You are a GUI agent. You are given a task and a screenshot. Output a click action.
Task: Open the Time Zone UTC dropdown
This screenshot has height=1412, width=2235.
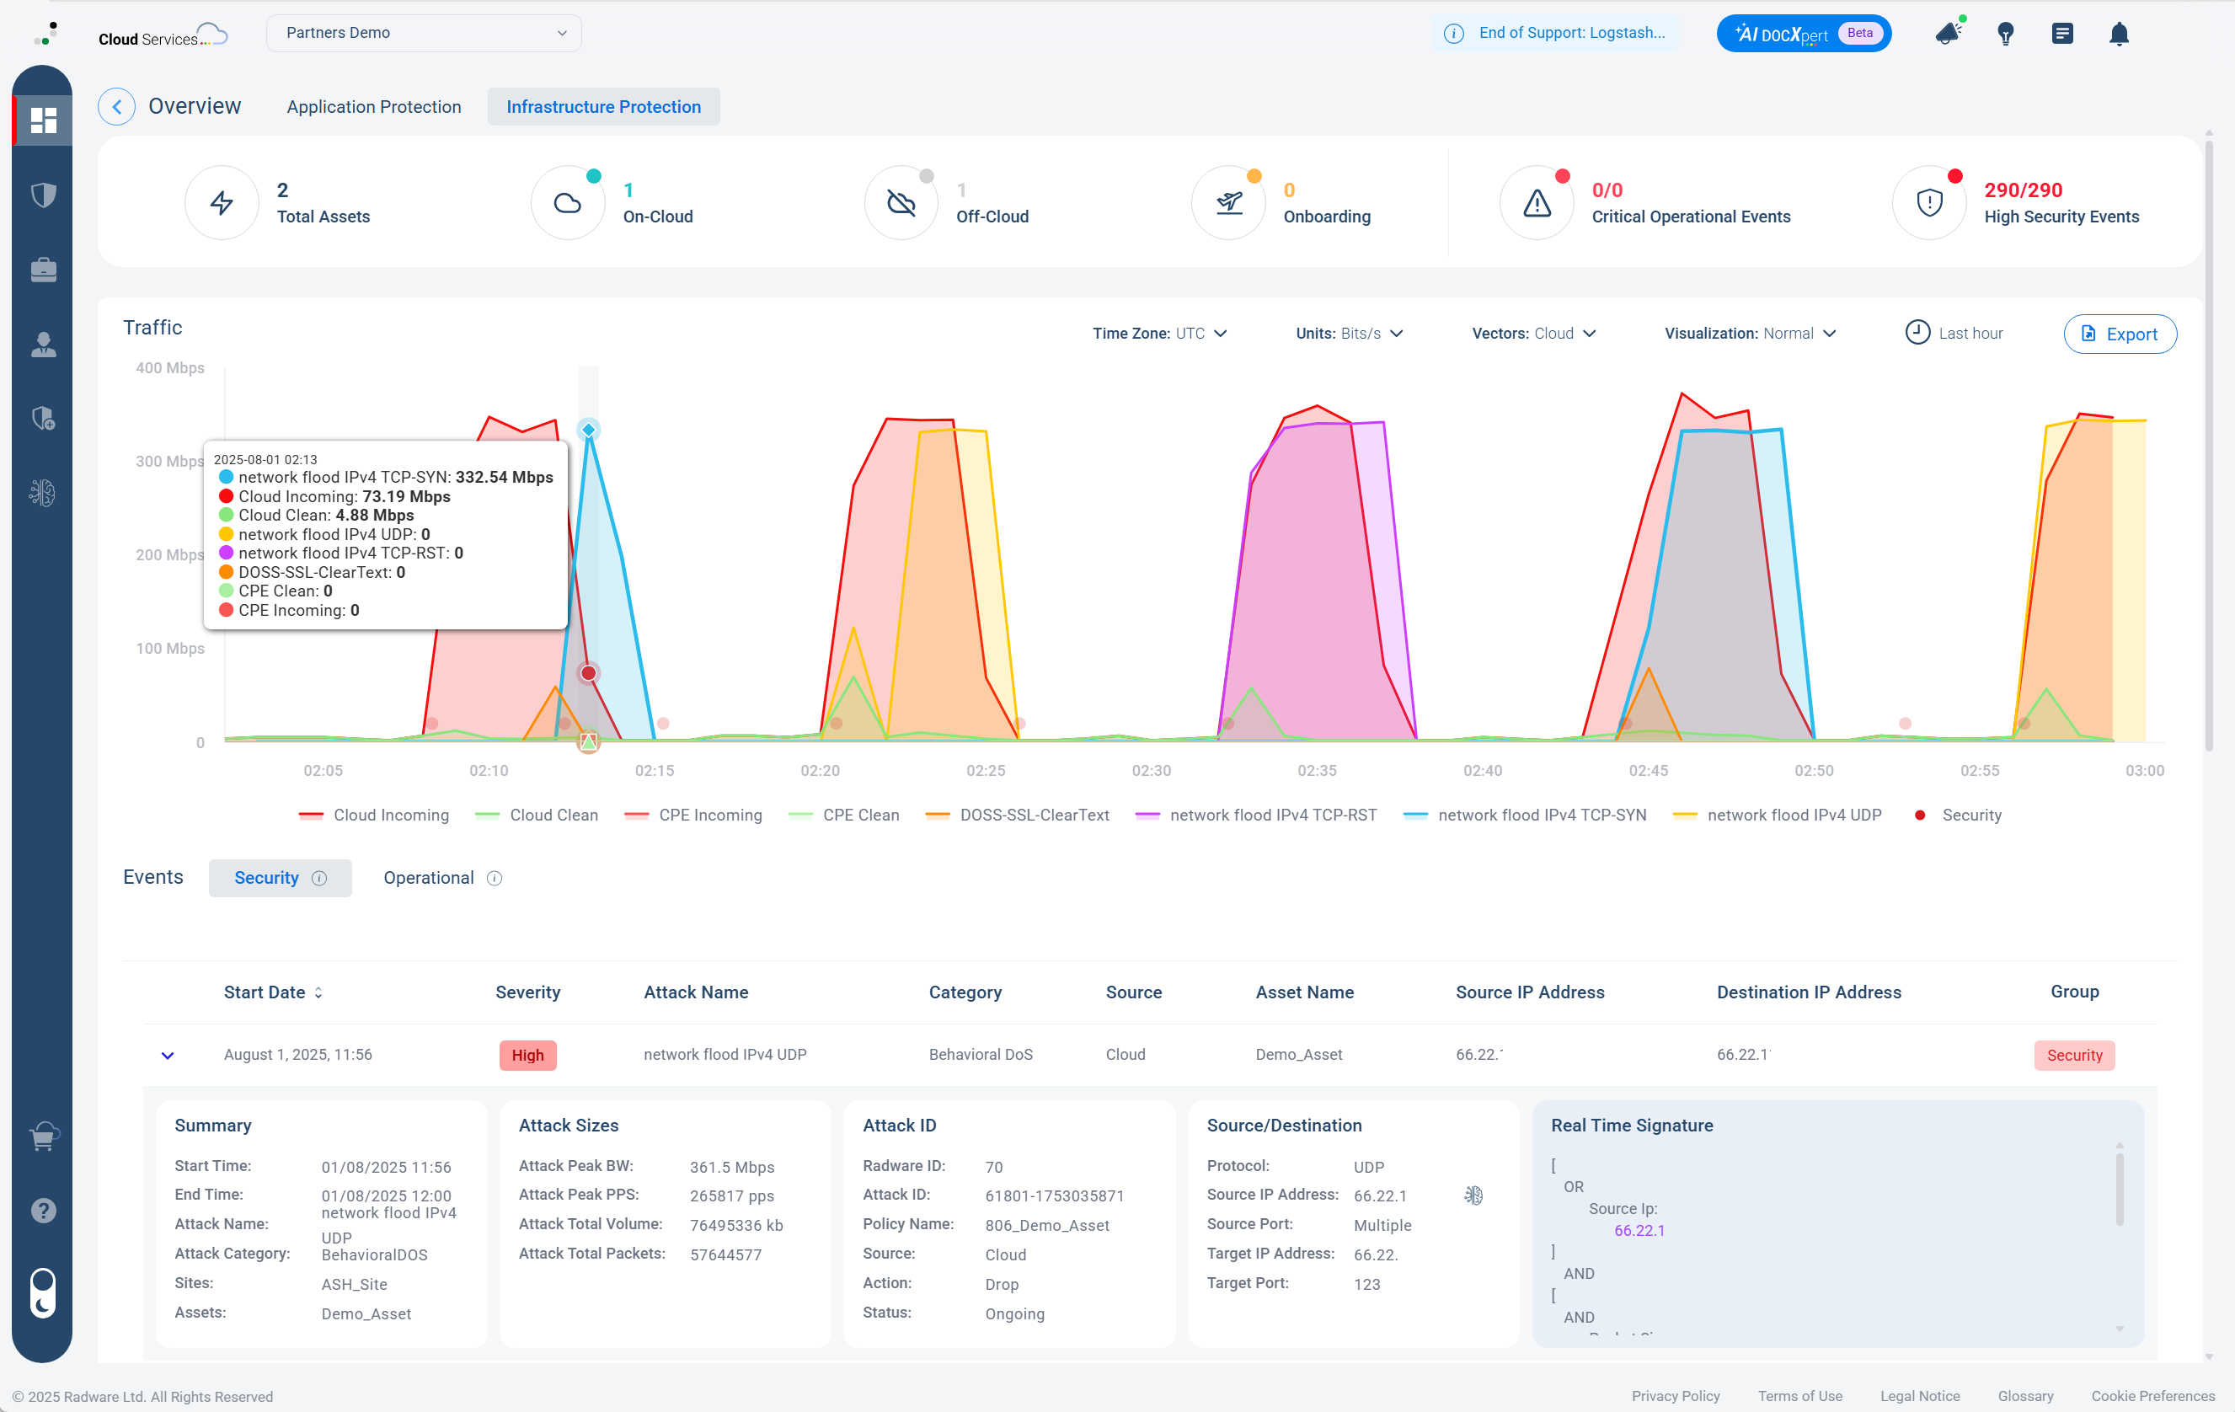coord(1159,334)
